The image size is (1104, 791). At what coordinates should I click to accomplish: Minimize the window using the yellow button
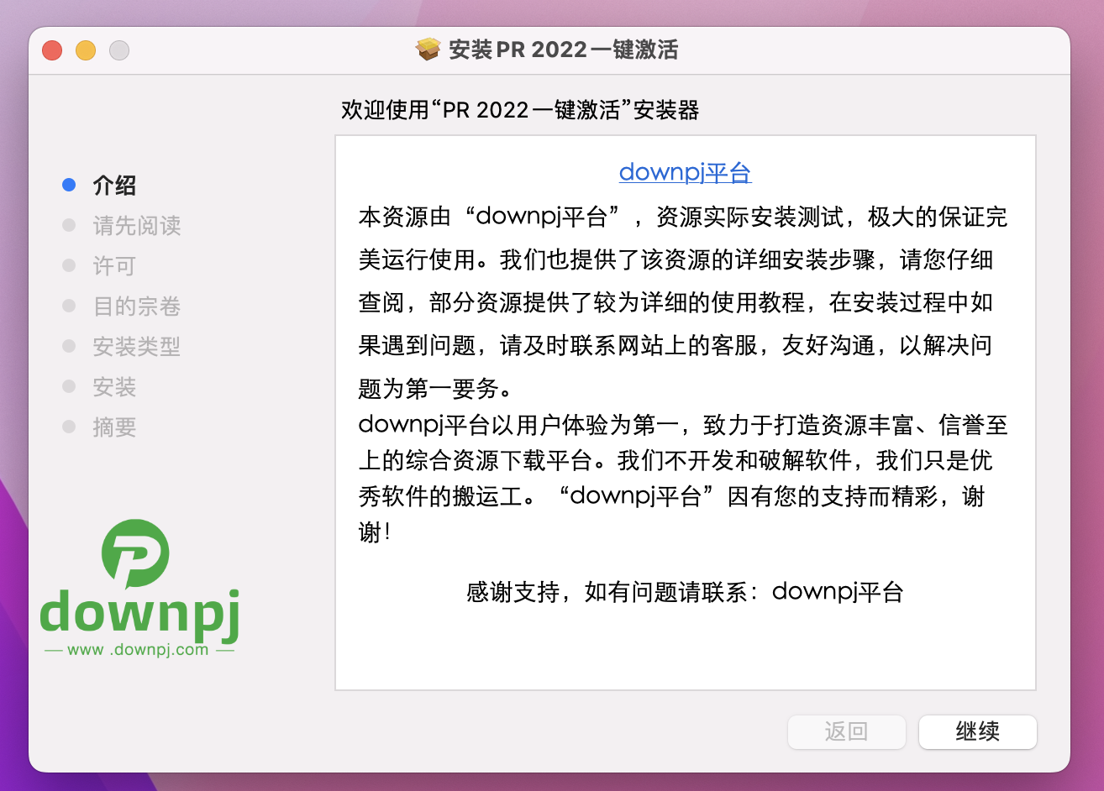point(86,50)
